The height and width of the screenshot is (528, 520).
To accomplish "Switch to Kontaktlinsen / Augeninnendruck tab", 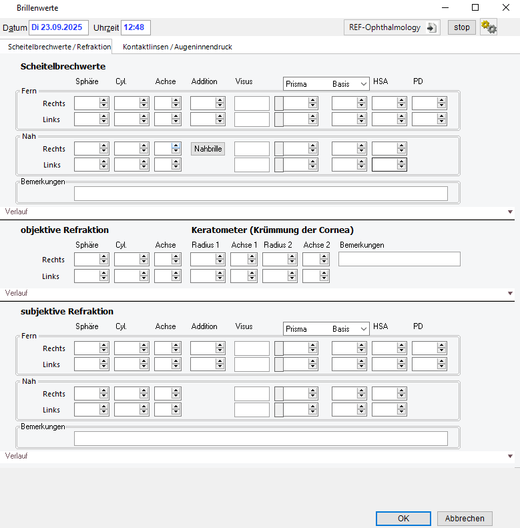I will point(177,47).
